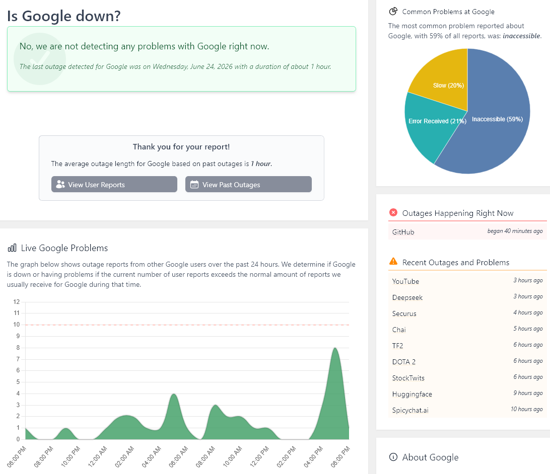Click the calendar icon in View Past Outages
550x474 pixels.
[194, 184]
